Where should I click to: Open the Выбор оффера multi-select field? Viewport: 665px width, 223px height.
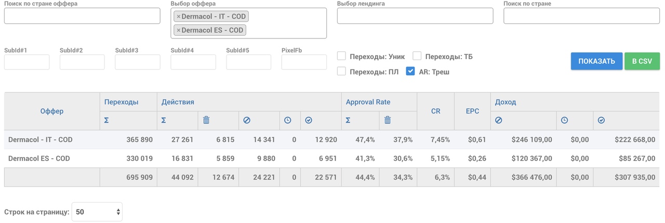(x=248, y=23)
